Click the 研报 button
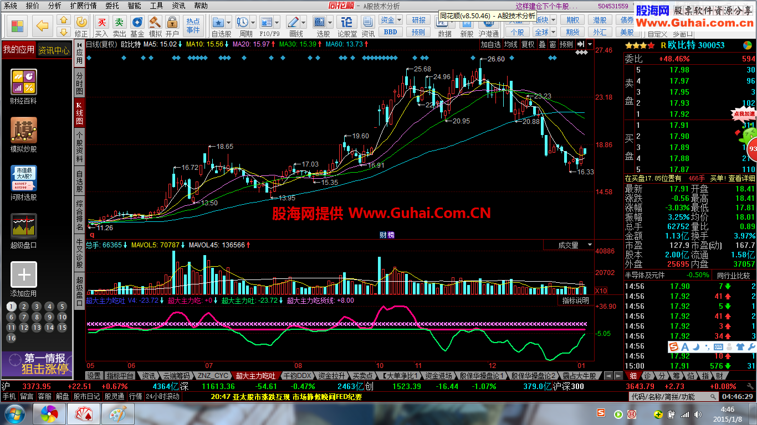The height and width of the screenshot is (425, 757). pyautogui.click(x=419, y=20)
